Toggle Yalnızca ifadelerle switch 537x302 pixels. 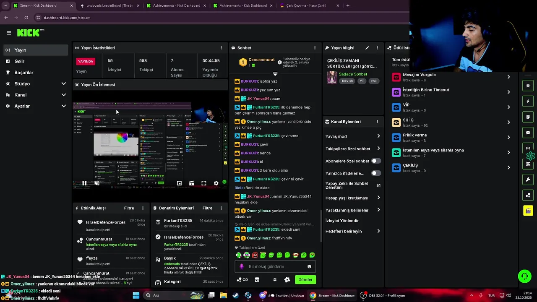point(376,173)
